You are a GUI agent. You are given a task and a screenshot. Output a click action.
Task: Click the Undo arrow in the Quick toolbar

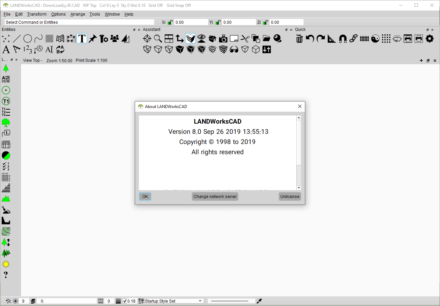(x=310, y=38)
